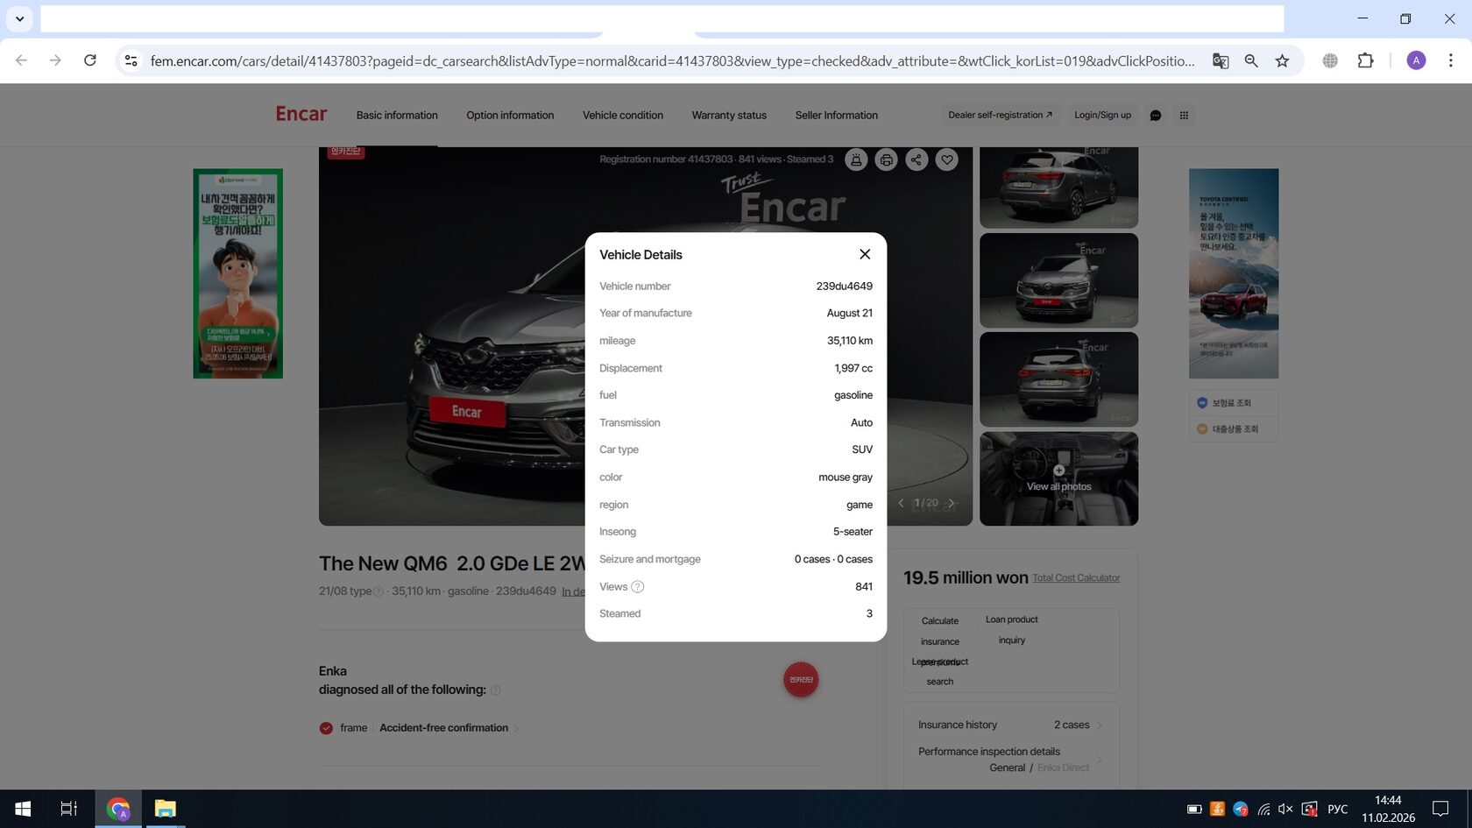Close the Vehicle Details dialog
This screenshot has width=1472, height=828.
(865, 254)
